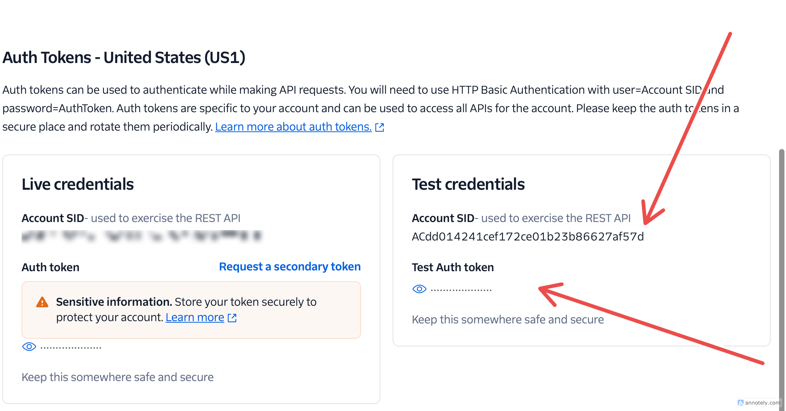Viewport: 786px width, 411px height.
Task: Open the "Learn more about auth tokens" link
Action: click(293, 126)
